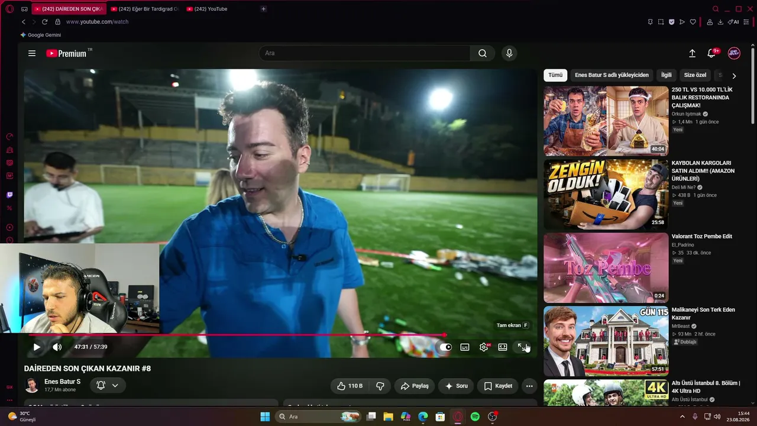Screen dimensions: 757x426
Task: Open the balık restoranı video thumbnail
Action: (606, 121)
